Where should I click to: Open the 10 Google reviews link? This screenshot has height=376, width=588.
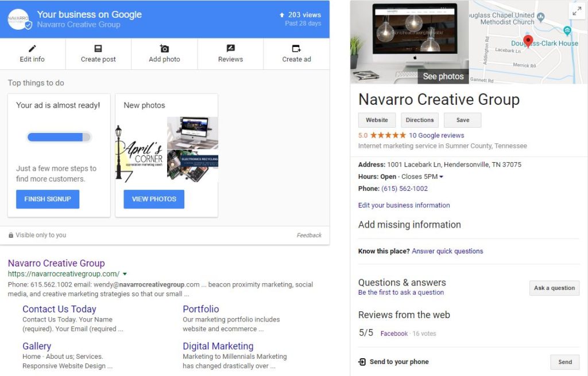click(x=436, y=135)
